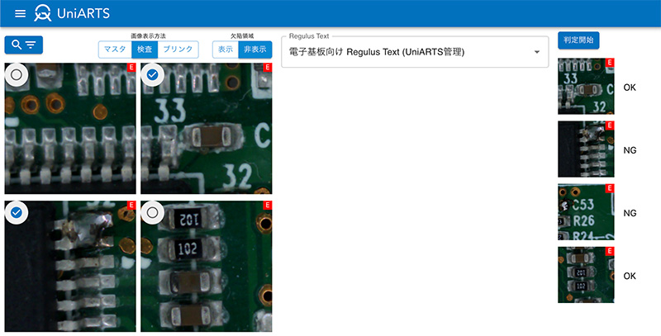
Task: Check the 102 resistor image selector
Action: pos(153,213)
